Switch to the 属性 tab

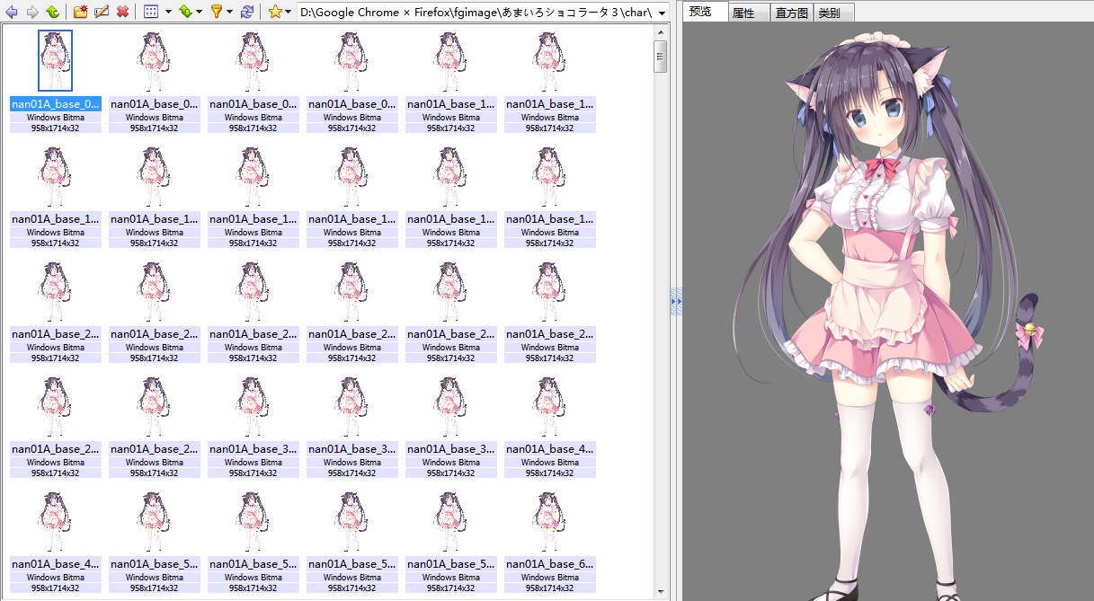(749, 13)
